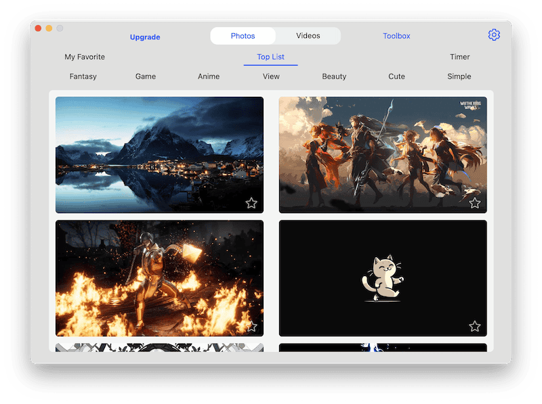The width and height of the screenshot is (542, 404).
Task: Star the anime warriors wallpaper
Action: [475, 203]
